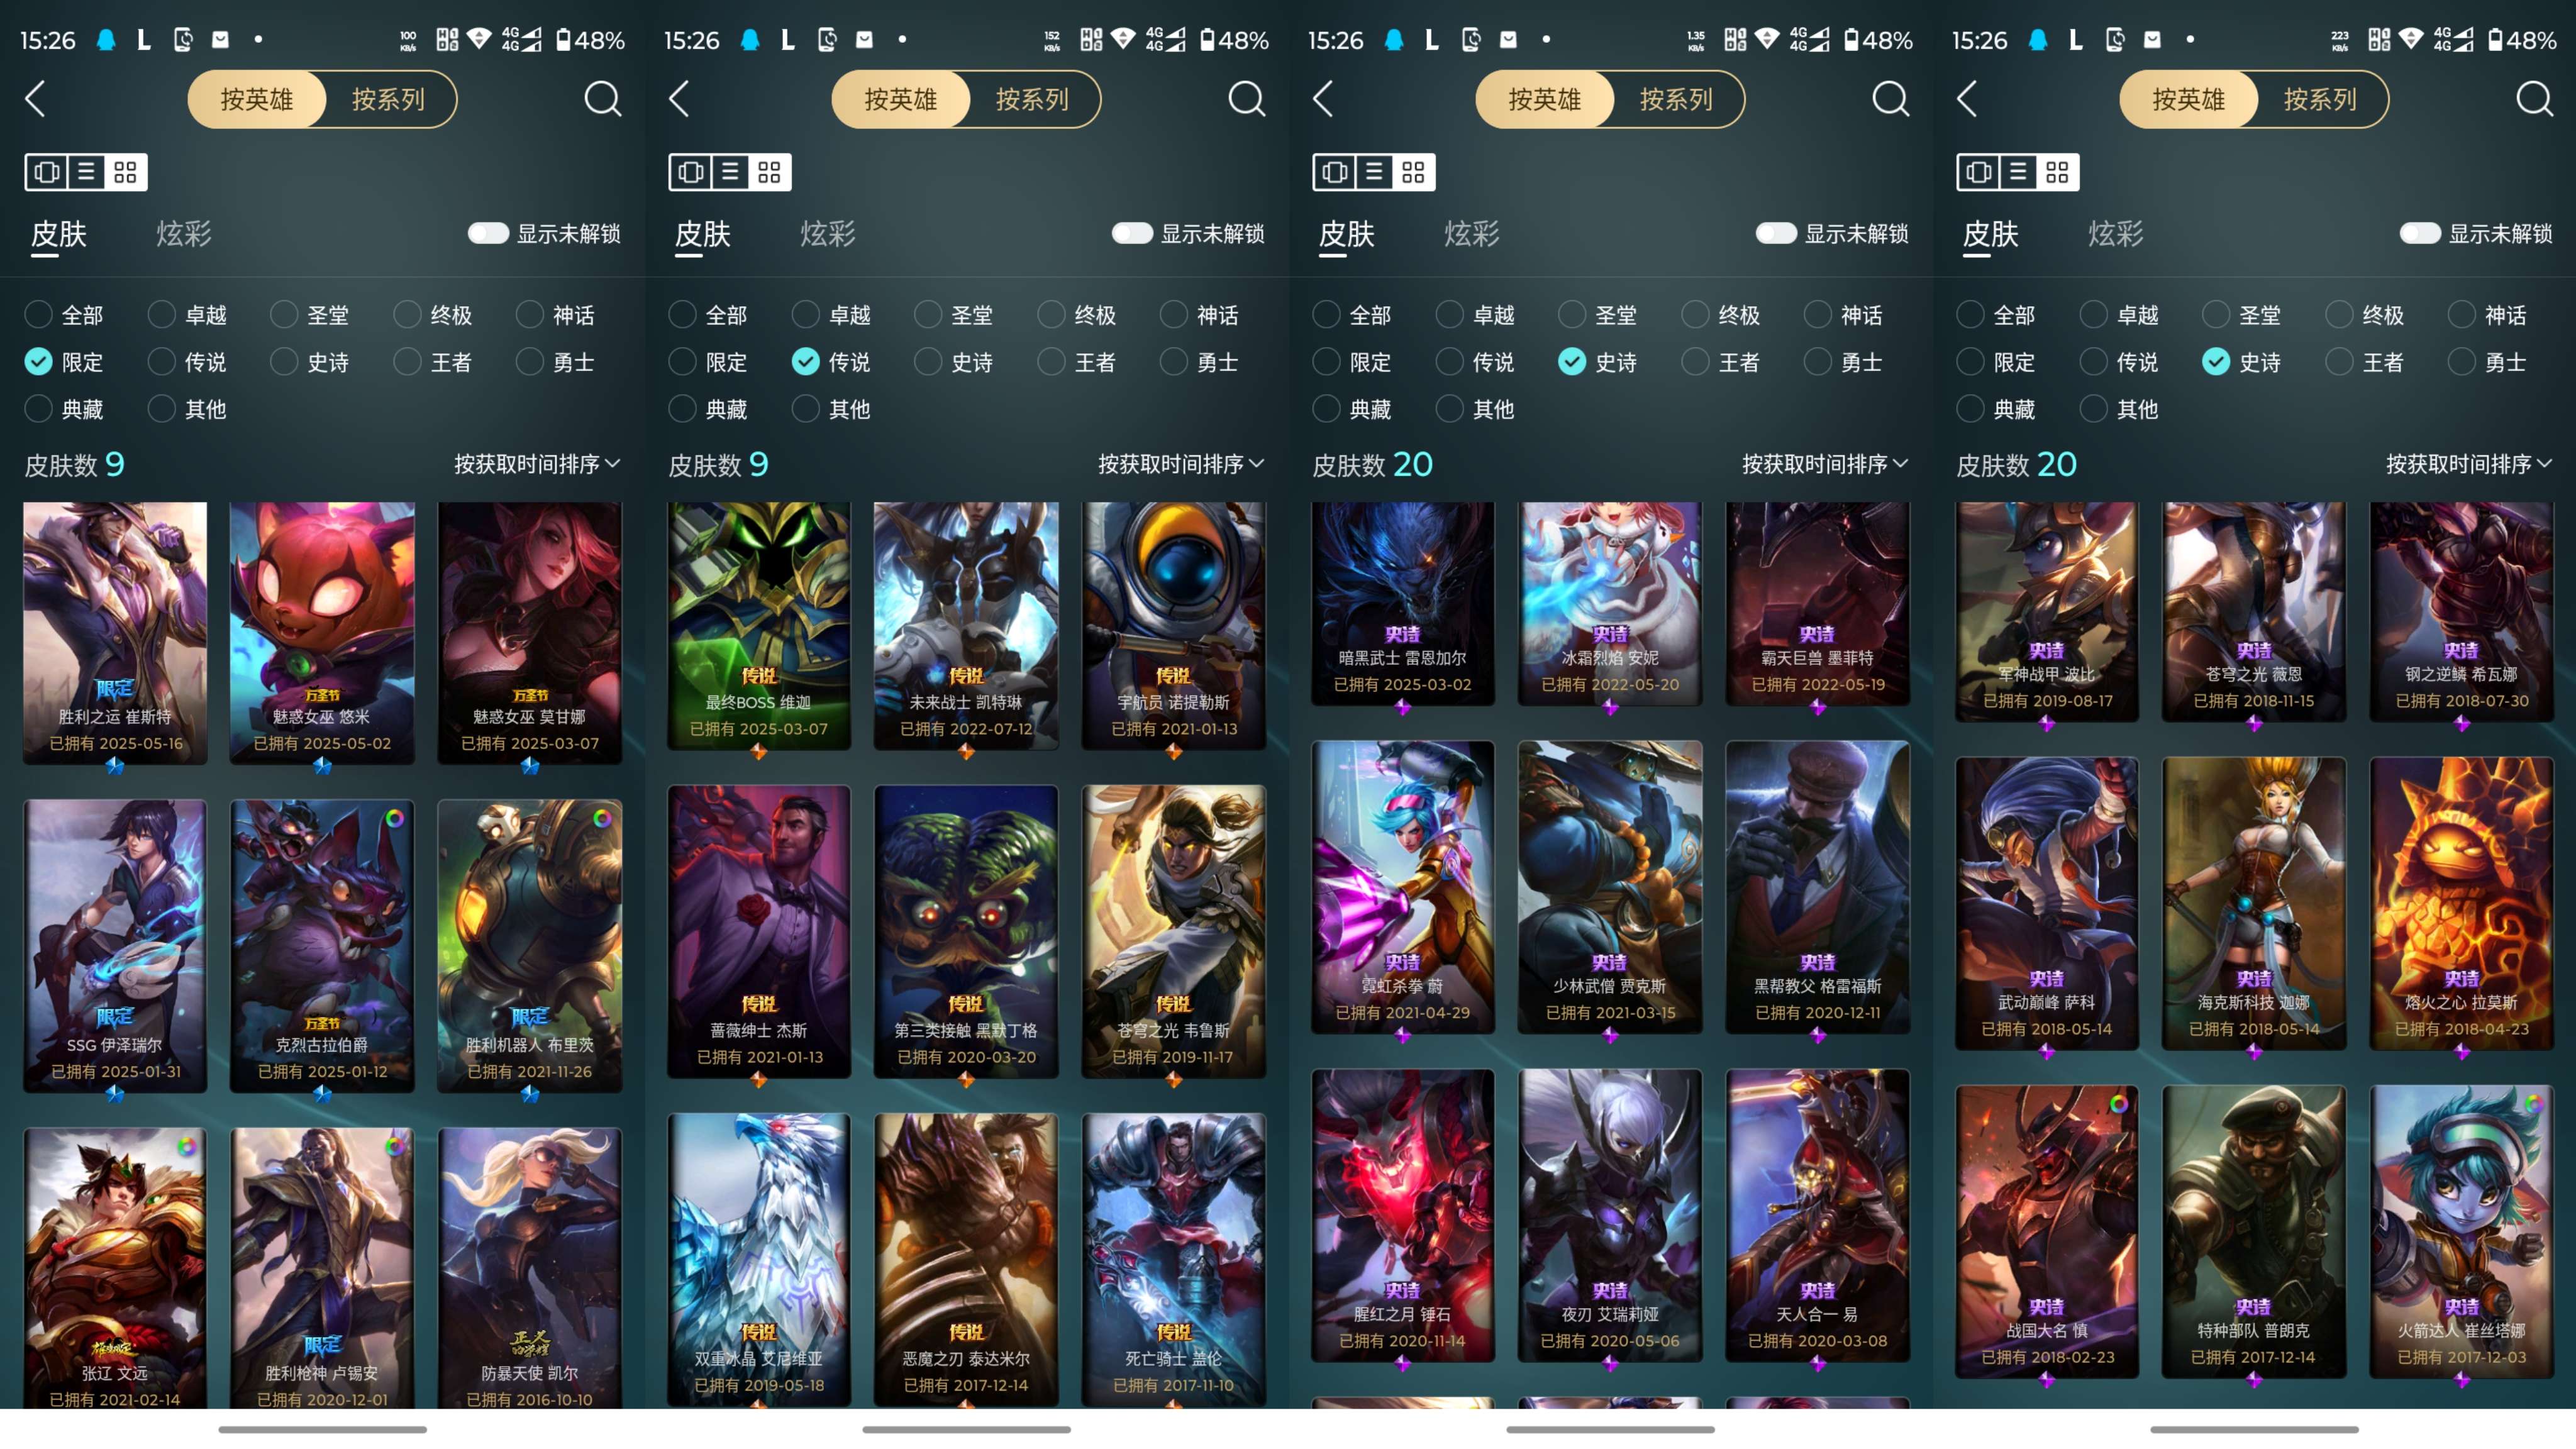Tap the chroma wheel icon on 胜利机器人 布里茨 card
The image size is (2576, 1449).
tap(602, 818)
